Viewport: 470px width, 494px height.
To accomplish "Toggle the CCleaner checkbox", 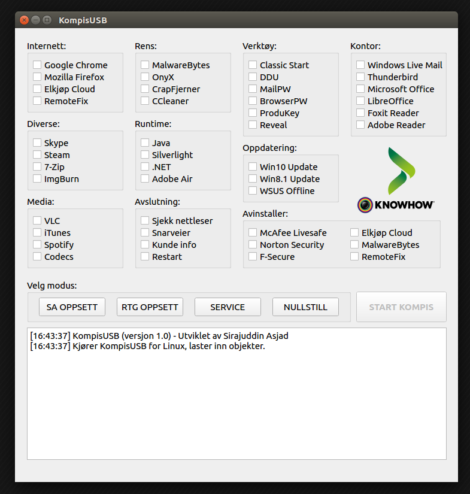I will click(x=145, y=101).
